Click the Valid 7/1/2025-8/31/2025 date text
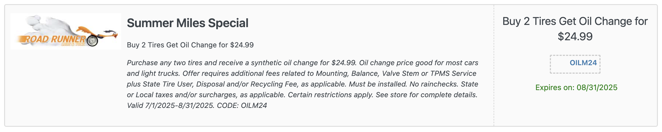This screenshot has width=662, height=132. pyautogui.click(x=171, y=105)
